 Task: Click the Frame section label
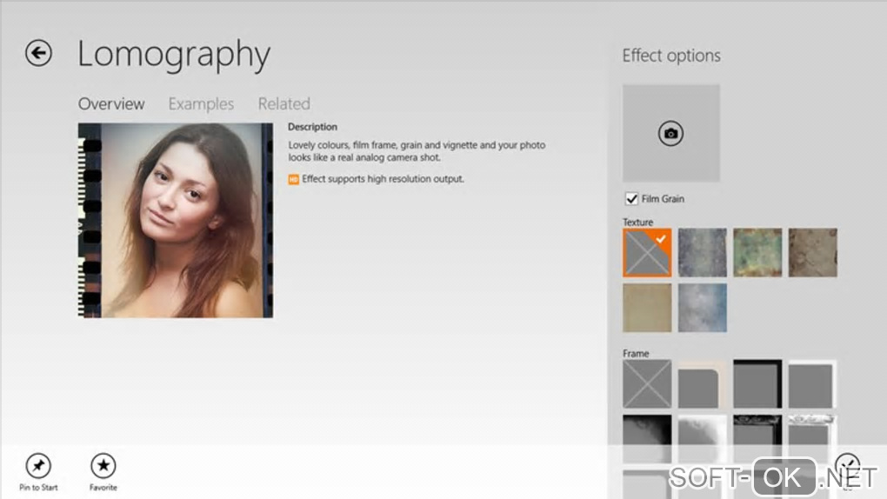(636, 354)
